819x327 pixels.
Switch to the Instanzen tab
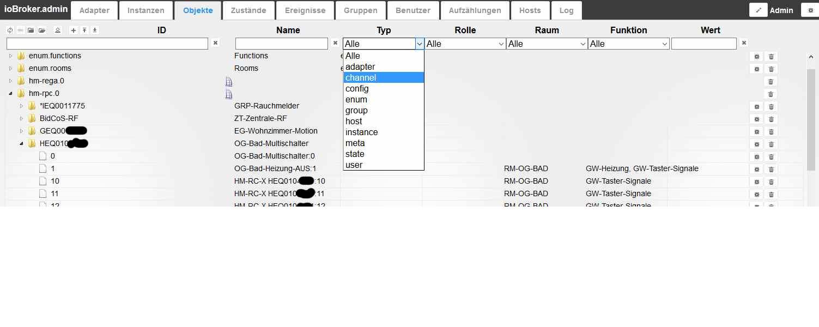[x=146, y=10]
